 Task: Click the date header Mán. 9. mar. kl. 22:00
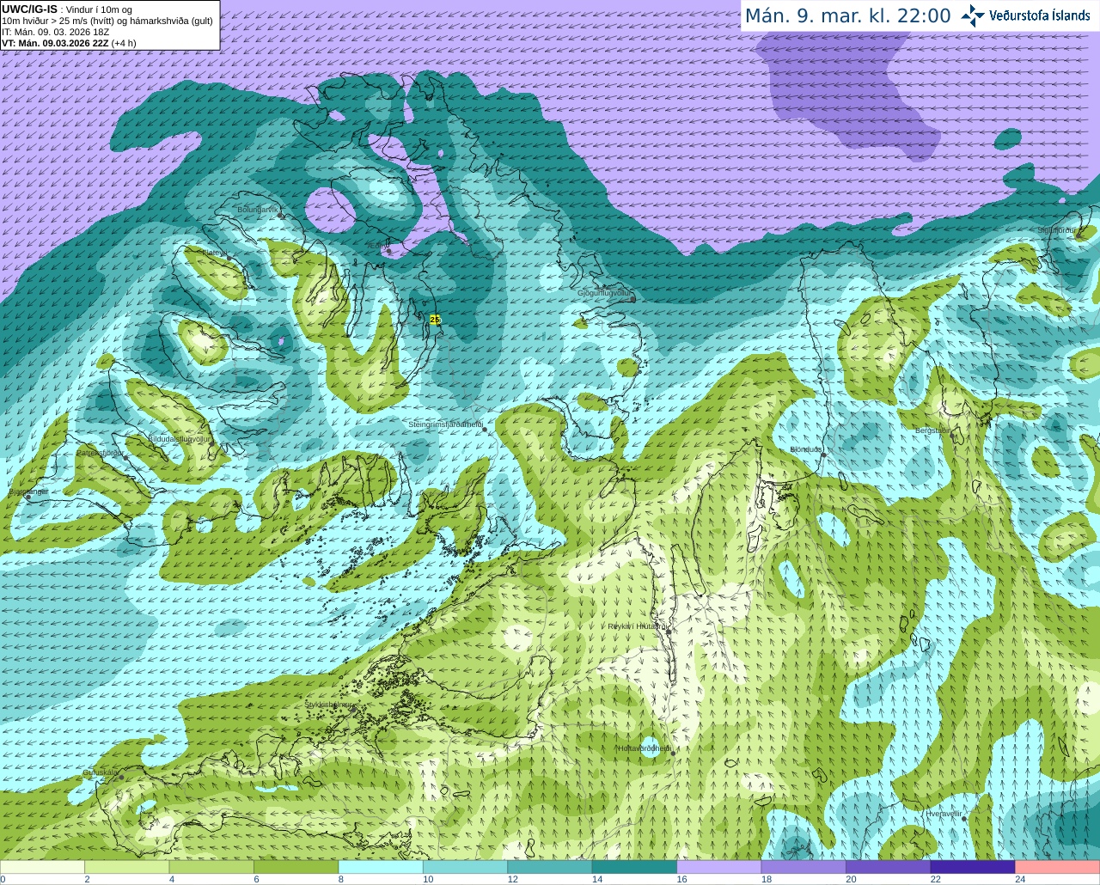(847, 15)
